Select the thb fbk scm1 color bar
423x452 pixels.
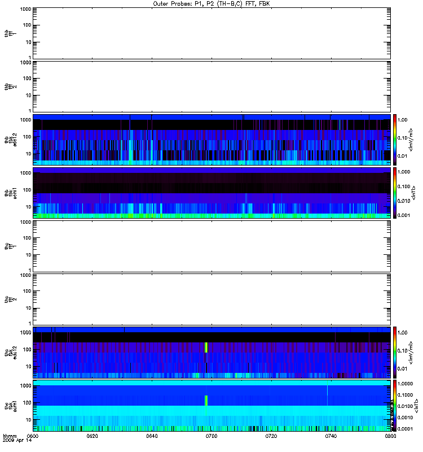(x=395, y=193)
